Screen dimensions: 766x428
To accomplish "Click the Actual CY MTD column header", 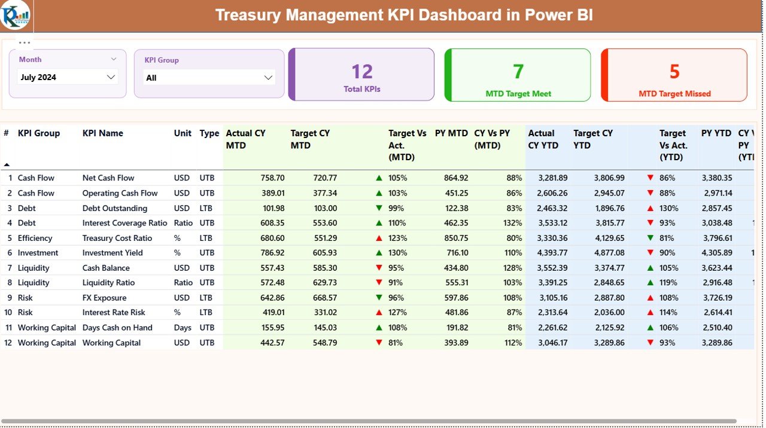I will click(x=245, y=139).
